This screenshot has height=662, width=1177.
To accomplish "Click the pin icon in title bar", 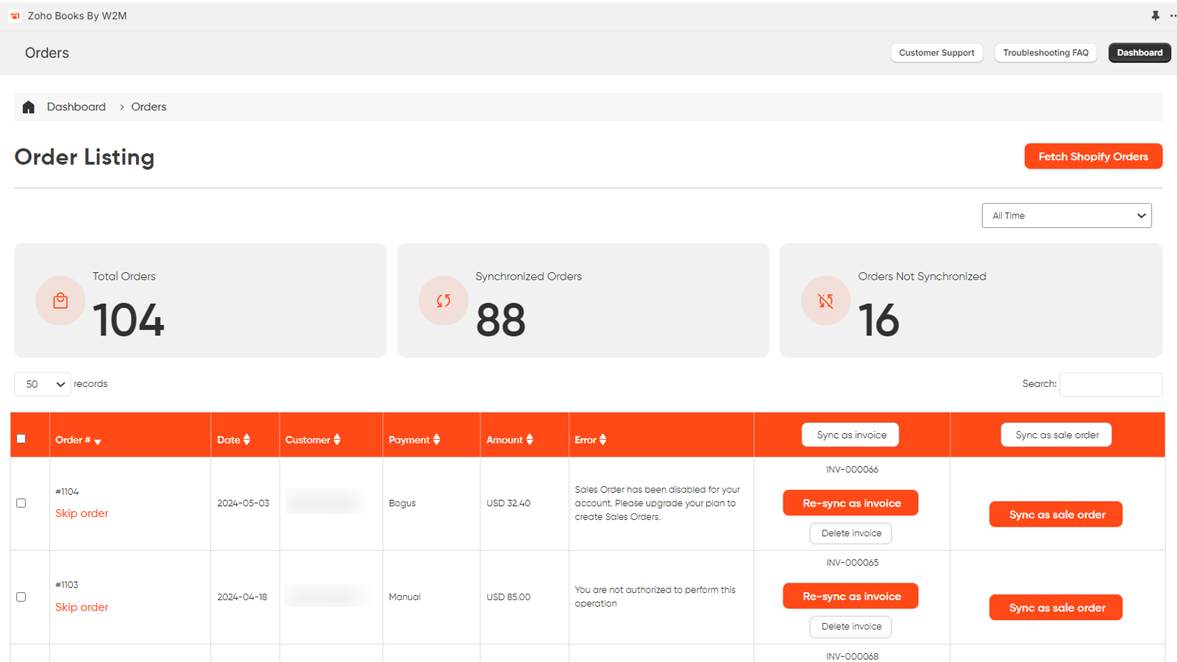I will (x=1155, y=15).
